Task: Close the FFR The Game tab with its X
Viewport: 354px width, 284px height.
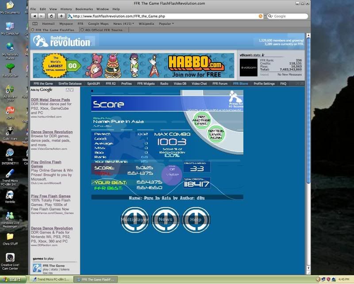Action: [x=33, y=30]
